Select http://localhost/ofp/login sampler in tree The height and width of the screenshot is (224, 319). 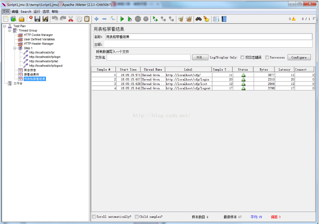click(x=45, y=57)
